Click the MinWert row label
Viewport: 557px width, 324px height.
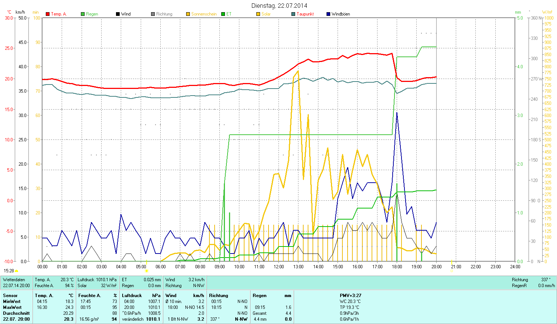coord(12,301)
